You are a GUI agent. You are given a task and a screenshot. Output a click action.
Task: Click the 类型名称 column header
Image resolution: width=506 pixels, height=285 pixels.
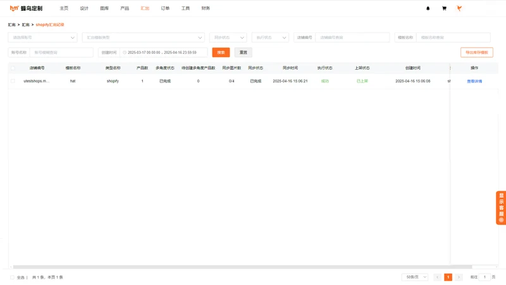(113, 68)
